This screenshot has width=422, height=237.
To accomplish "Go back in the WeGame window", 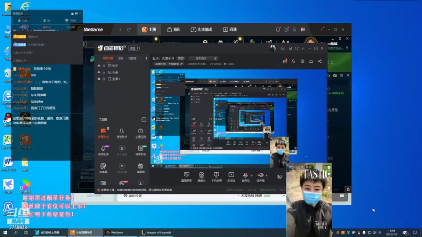I will 120,29.
